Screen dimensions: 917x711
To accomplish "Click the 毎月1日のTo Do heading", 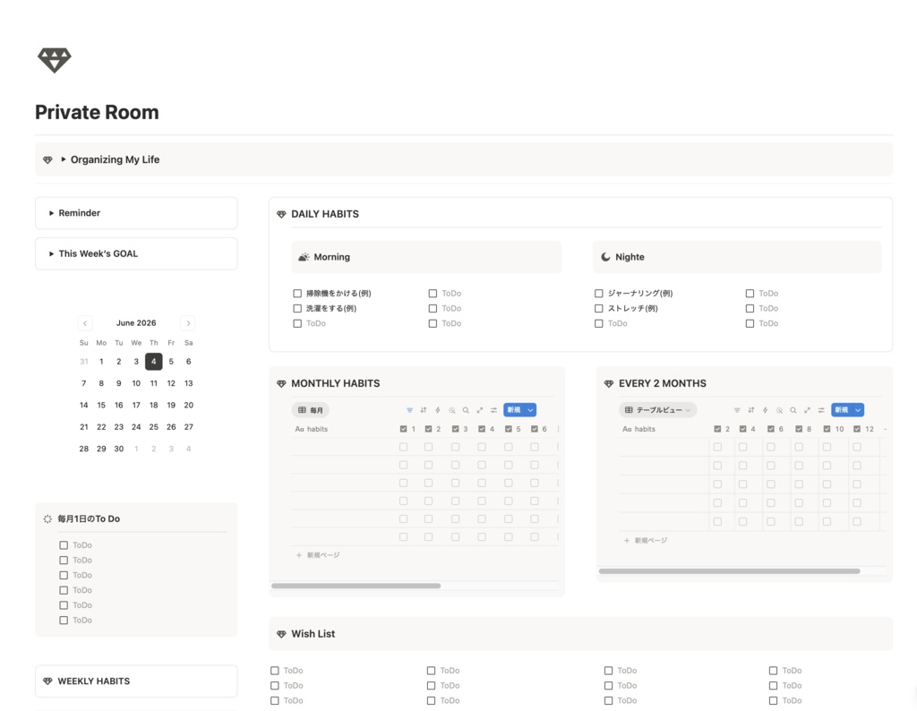I will 89,518.
